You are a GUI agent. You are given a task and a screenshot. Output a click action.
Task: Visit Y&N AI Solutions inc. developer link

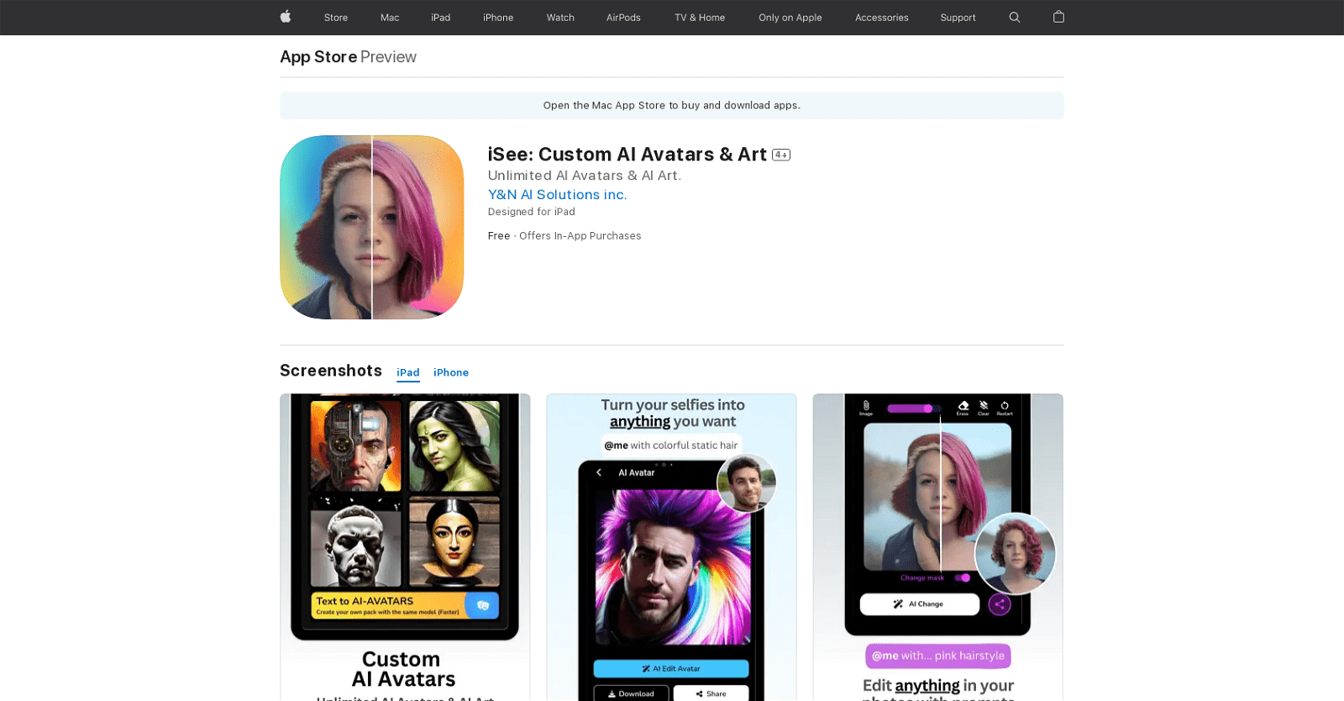click(557, 194)
